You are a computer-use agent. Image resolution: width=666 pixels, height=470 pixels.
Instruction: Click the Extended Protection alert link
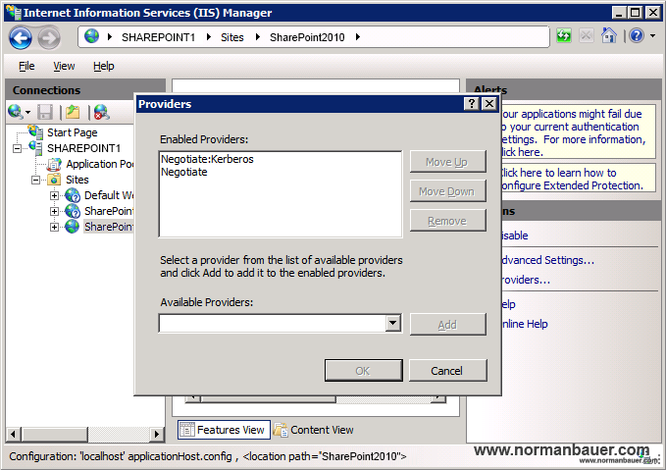point(573,179)
